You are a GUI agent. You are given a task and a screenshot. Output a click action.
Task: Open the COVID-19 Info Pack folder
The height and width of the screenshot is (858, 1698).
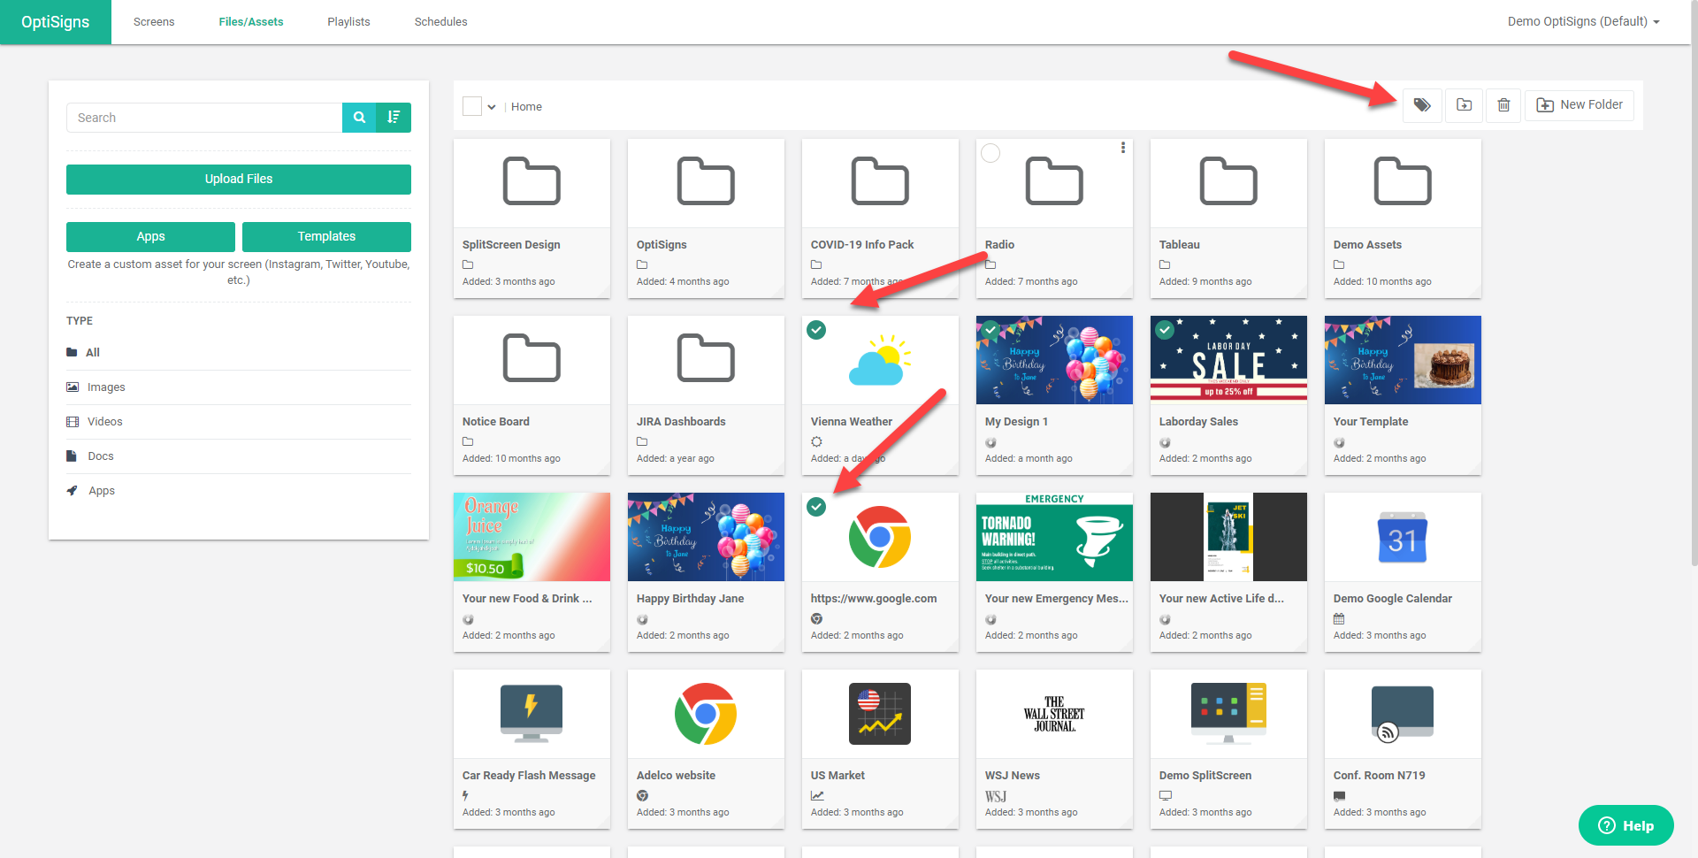pos(879,184)
